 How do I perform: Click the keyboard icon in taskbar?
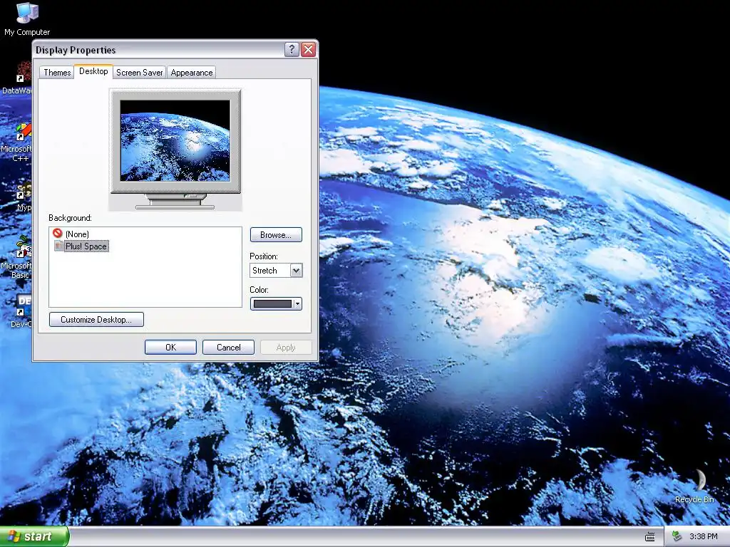[x=650, y=537]
